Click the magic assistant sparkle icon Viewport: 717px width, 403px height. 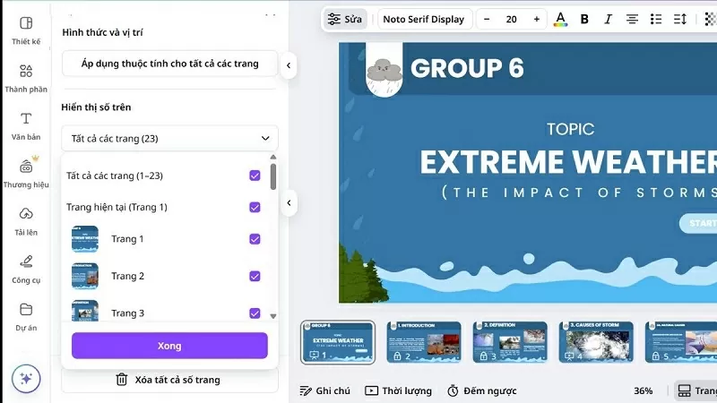pyautogui.click(x=26, y=378)
